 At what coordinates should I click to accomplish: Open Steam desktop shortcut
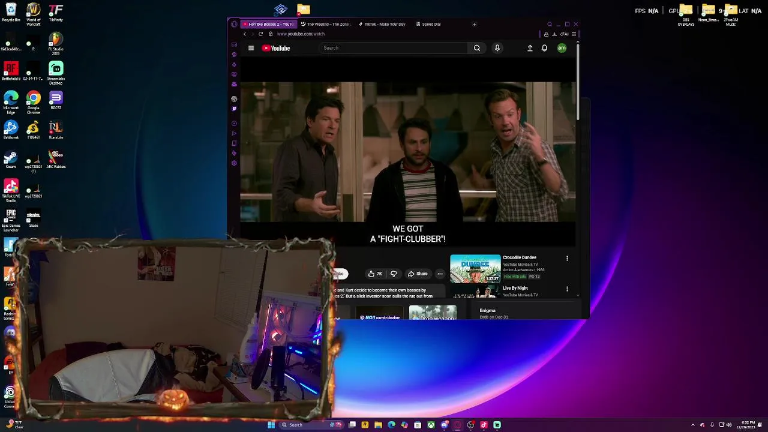pyautogui.click(x=11, y=160)
